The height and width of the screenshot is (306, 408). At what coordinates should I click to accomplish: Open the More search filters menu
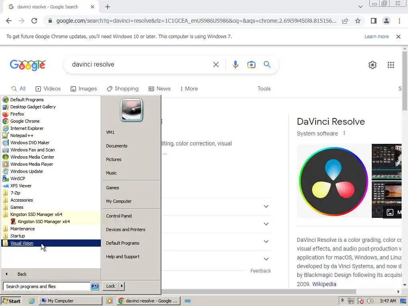click(189, 89)
